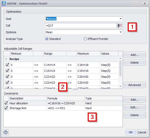Click Edit for constraints

pos(135,107)
